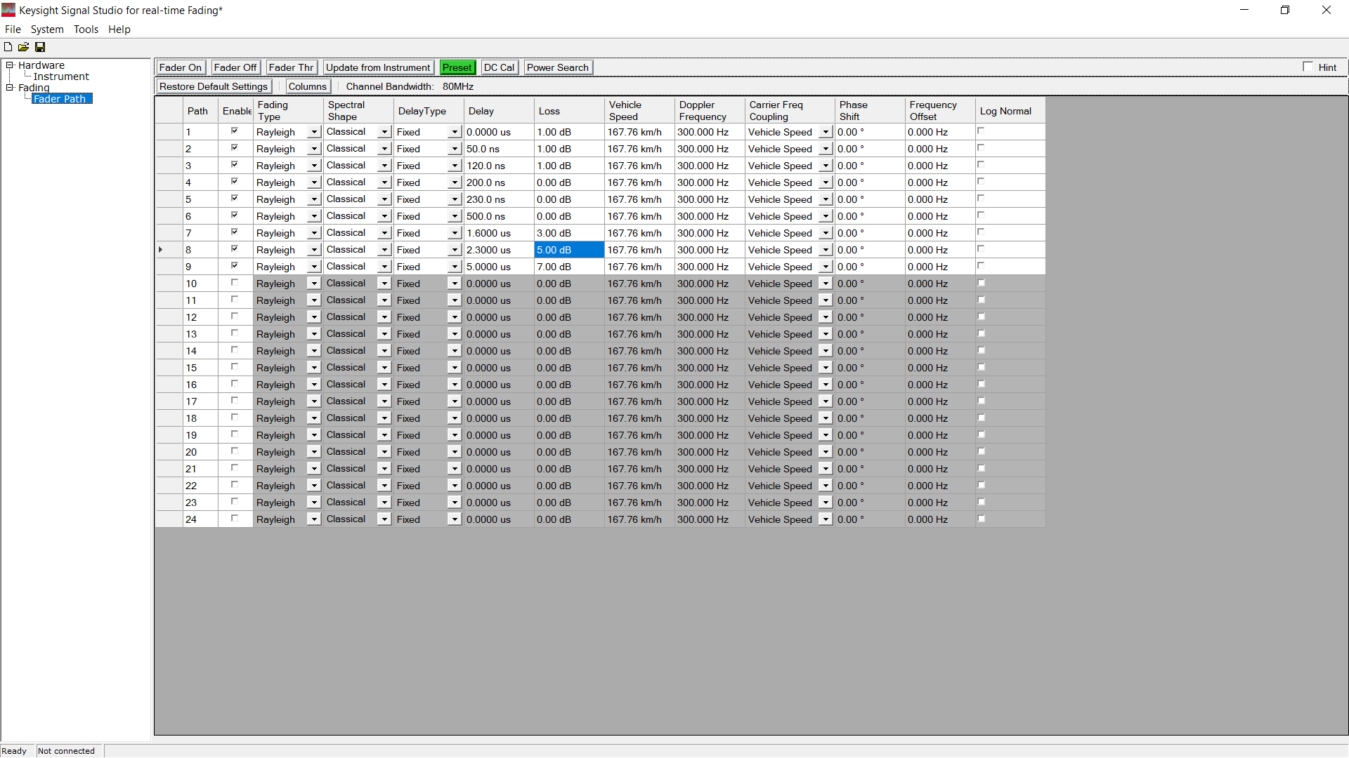Select the Instrument tree item

[61, 77]
